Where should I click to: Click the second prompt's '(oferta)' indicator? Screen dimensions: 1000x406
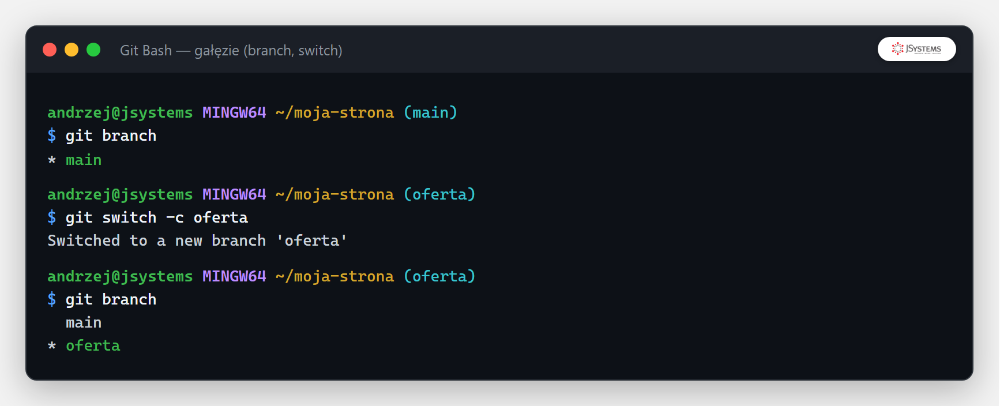point(439,194)
